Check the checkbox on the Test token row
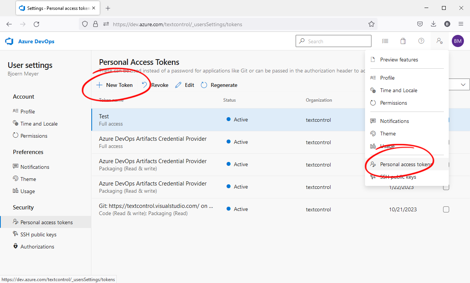This screenshot has width=470, height=283. click(446, 120)
